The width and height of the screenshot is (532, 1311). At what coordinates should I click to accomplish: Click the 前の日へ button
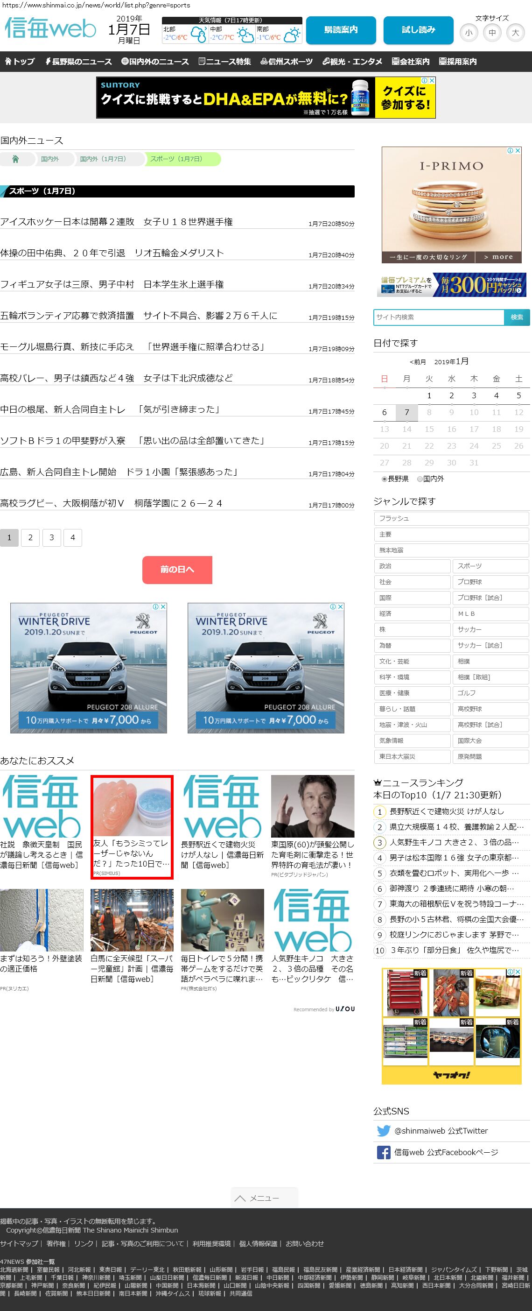pyautogui.click(x=177, y=570)
